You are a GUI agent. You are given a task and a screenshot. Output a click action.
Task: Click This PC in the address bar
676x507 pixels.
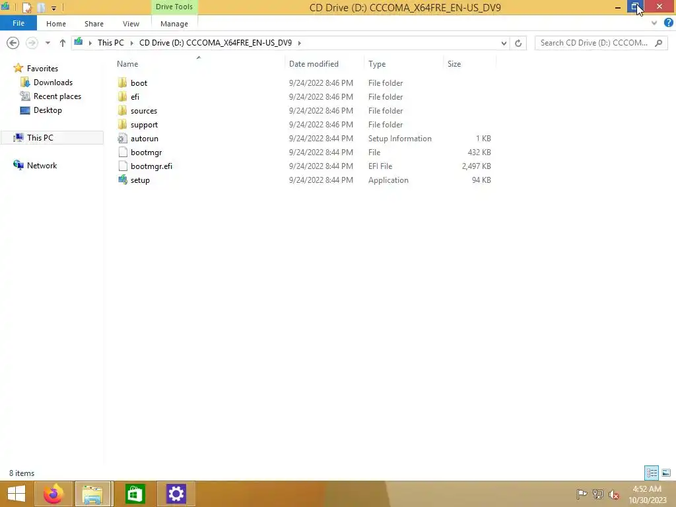[x=111, y=43]
